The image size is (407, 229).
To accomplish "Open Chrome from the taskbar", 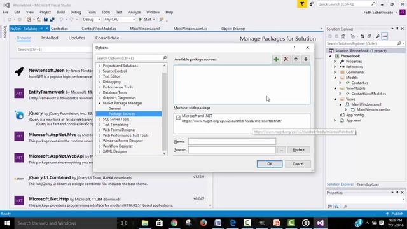I will point(174,223).
